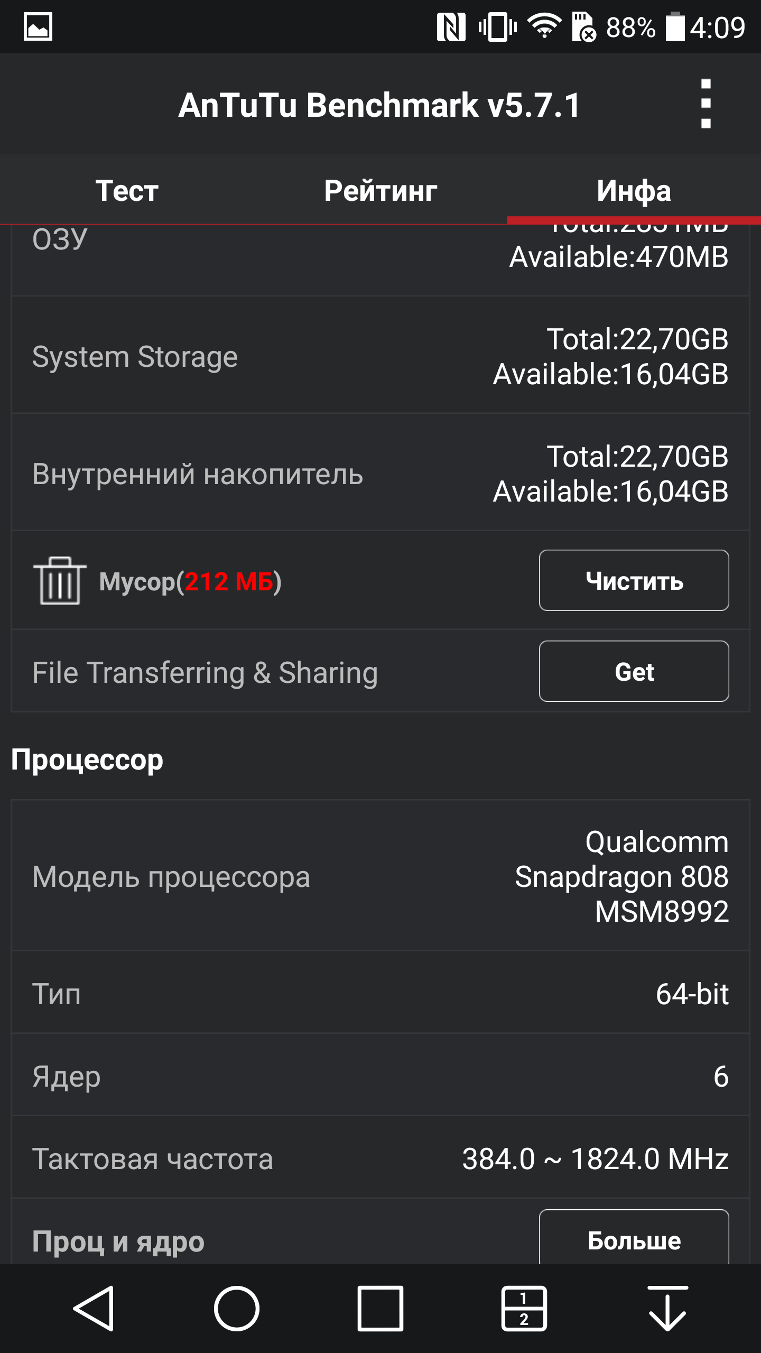Viewport: 761px width, 1353px height.
Task: Open the three-dot overflow menu
Action: click(706, 104)
